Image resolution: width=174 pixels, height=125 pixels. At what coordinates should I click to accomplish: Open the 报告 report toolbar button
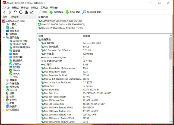click(43, 12)
